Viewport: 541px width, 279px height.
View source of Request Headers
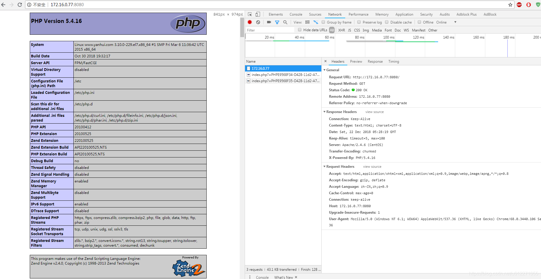pos(372,167)
